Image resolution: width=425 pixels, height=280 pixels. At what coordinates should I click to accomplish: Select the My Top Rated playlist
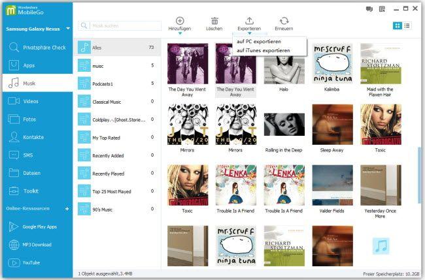pos(117,138)
